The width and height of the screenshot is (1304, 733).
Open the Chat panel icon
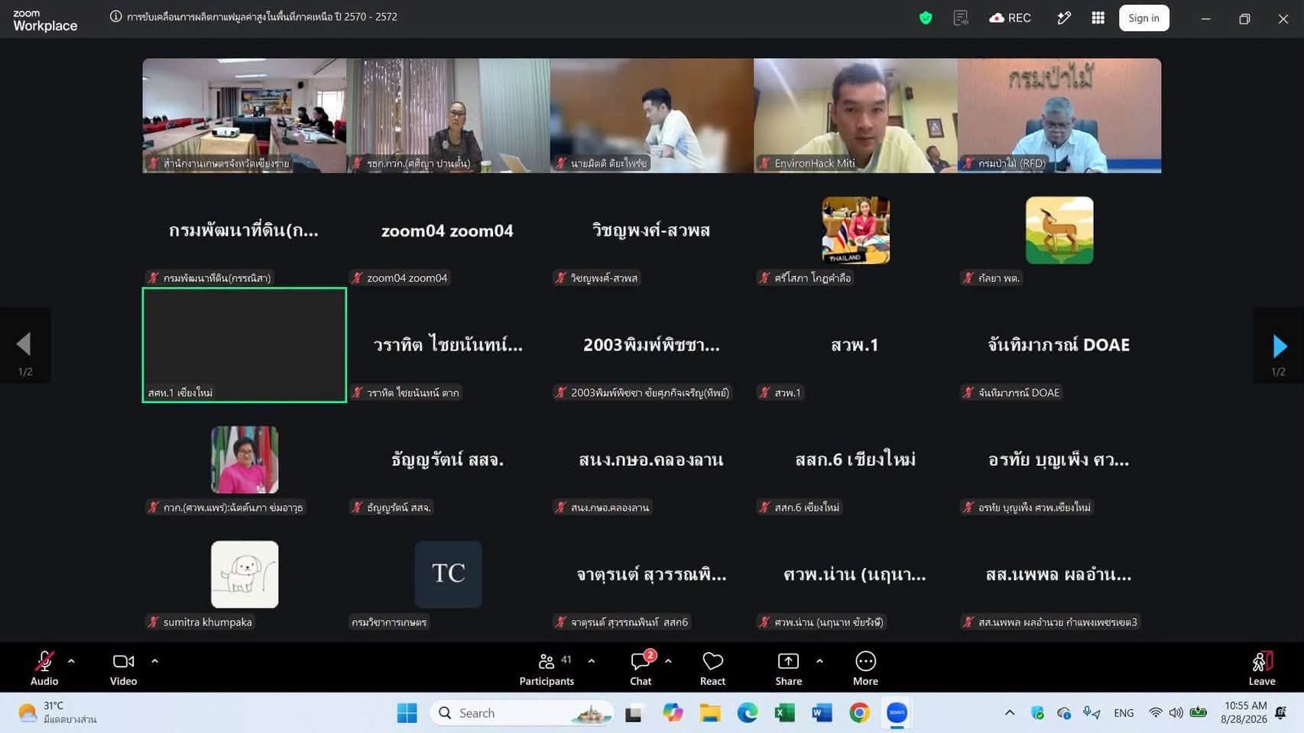point(641,661)
